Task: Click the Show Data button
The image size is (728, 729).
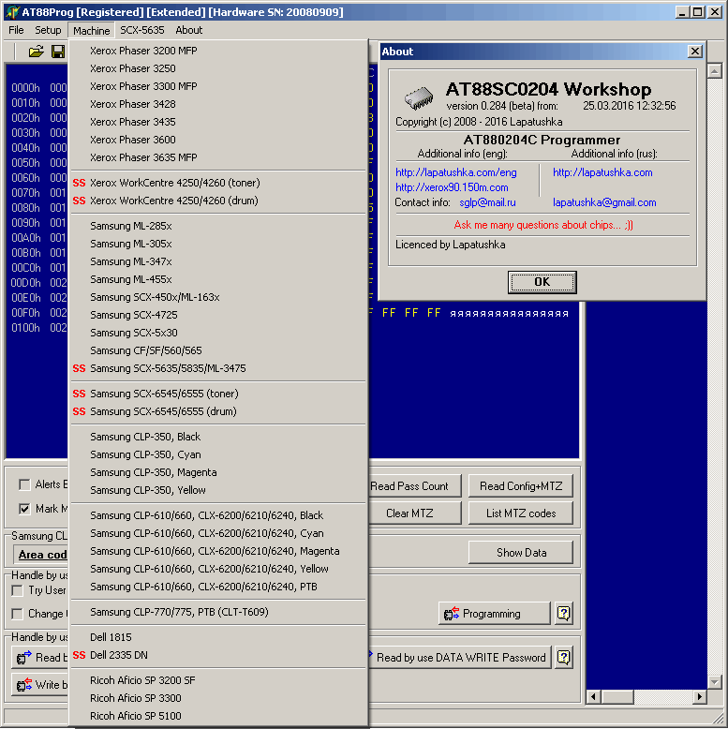Action: pos(521,552)
